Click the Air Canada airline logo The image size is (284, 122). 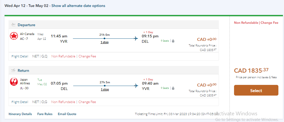coord(14,36)
